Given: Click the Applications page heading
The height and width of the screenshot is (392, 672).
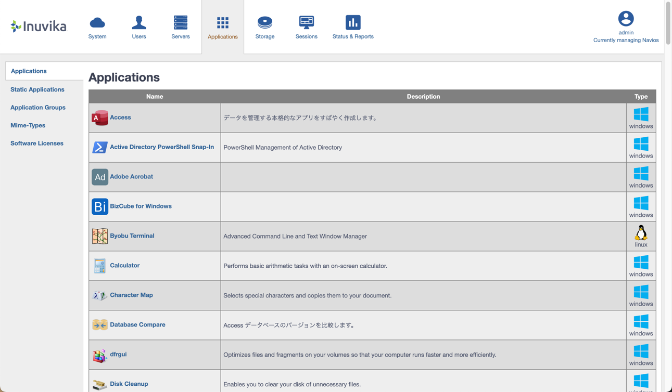Looking at the screenshot, I should tap(124, 77).
